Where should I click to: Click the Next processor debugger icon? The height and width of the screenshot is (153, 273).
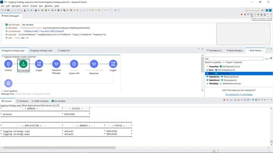point(252,14)
